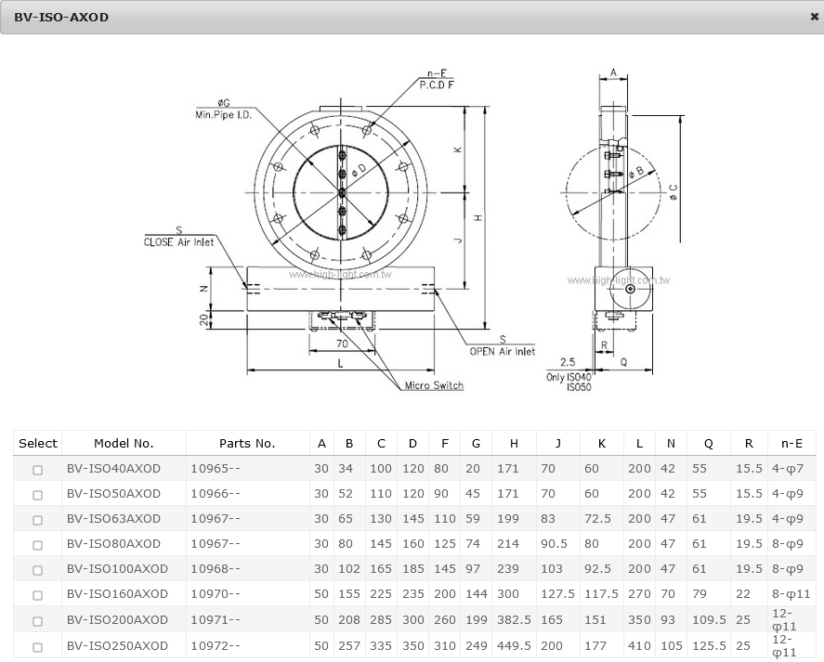Image resolution: width=824 pixels, height=662 pixels.
Task: Check the box for BV-ISO250AXOD
Action: point(37,647)
